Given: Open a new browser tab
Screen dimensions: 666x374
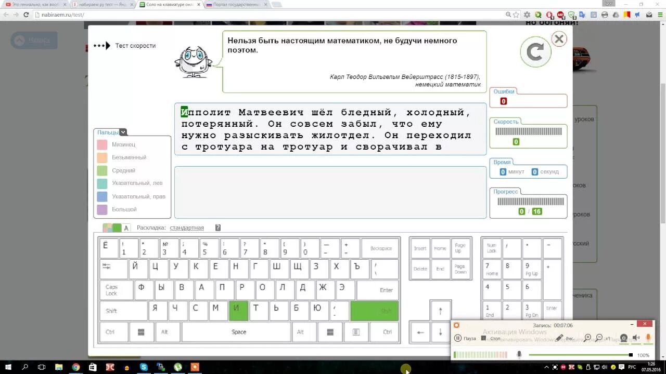Looking at the screenshot, I should (x=277, y=4).
